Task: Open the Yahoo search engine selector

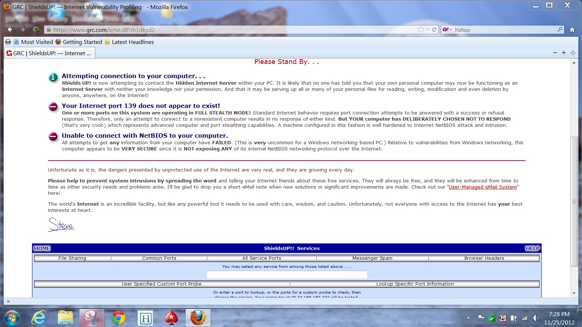Action: coord(447,30)
